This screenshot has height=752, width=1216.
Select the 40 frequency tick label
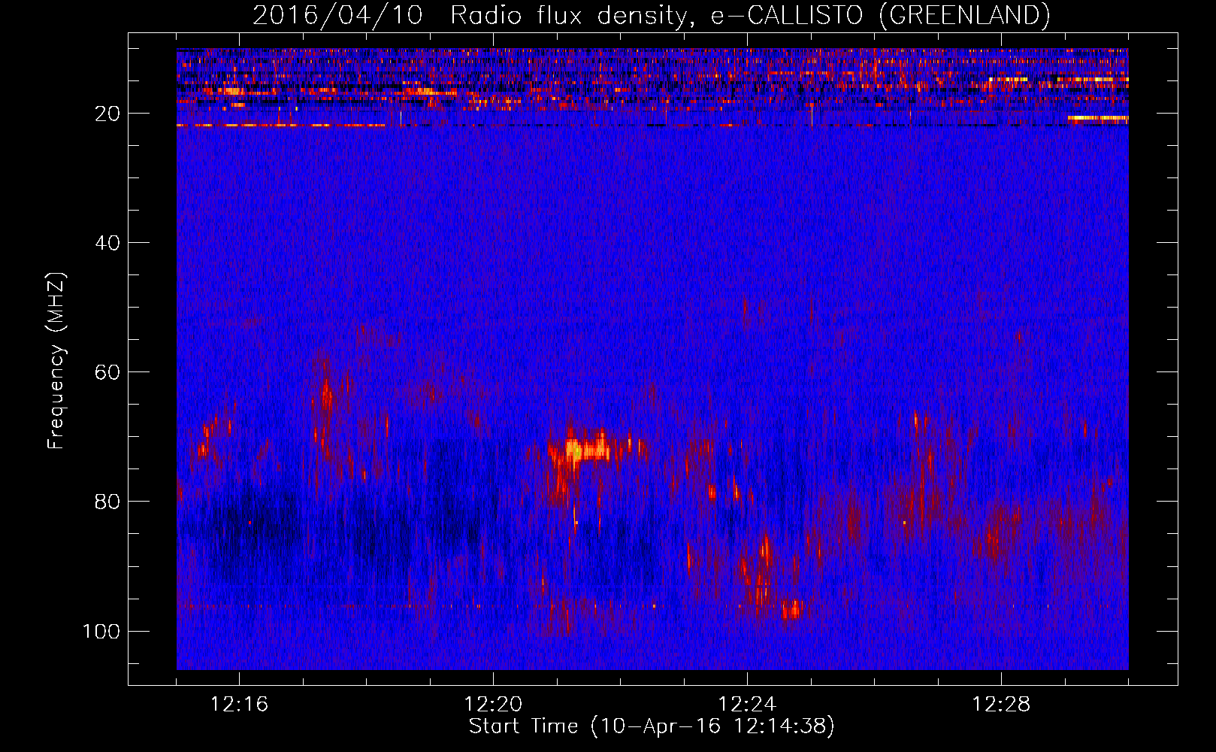(108, 243)
